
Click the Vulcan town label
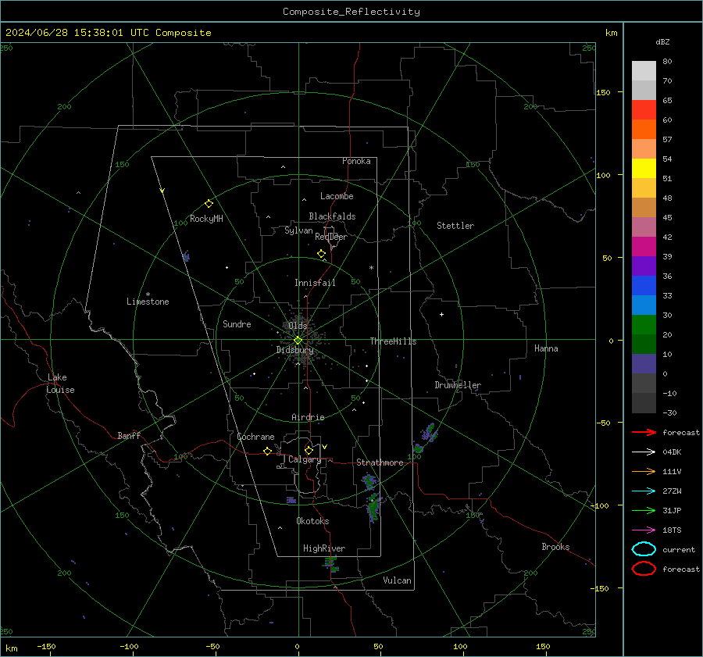click(x=398, y=580)
